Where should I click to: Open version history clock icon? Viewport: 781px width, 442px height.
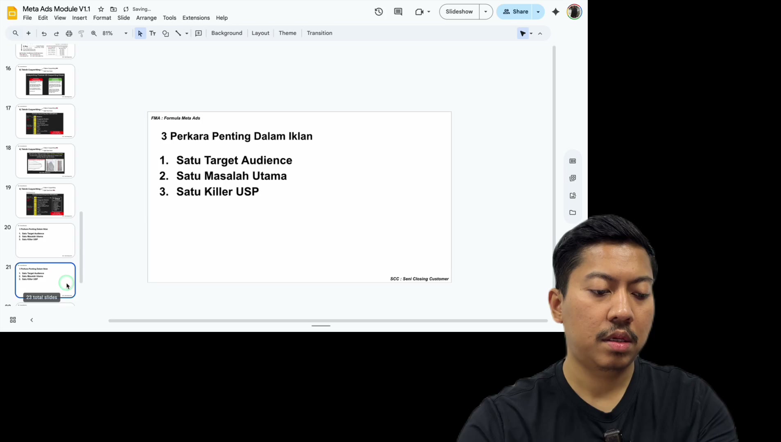click(379, 12)
